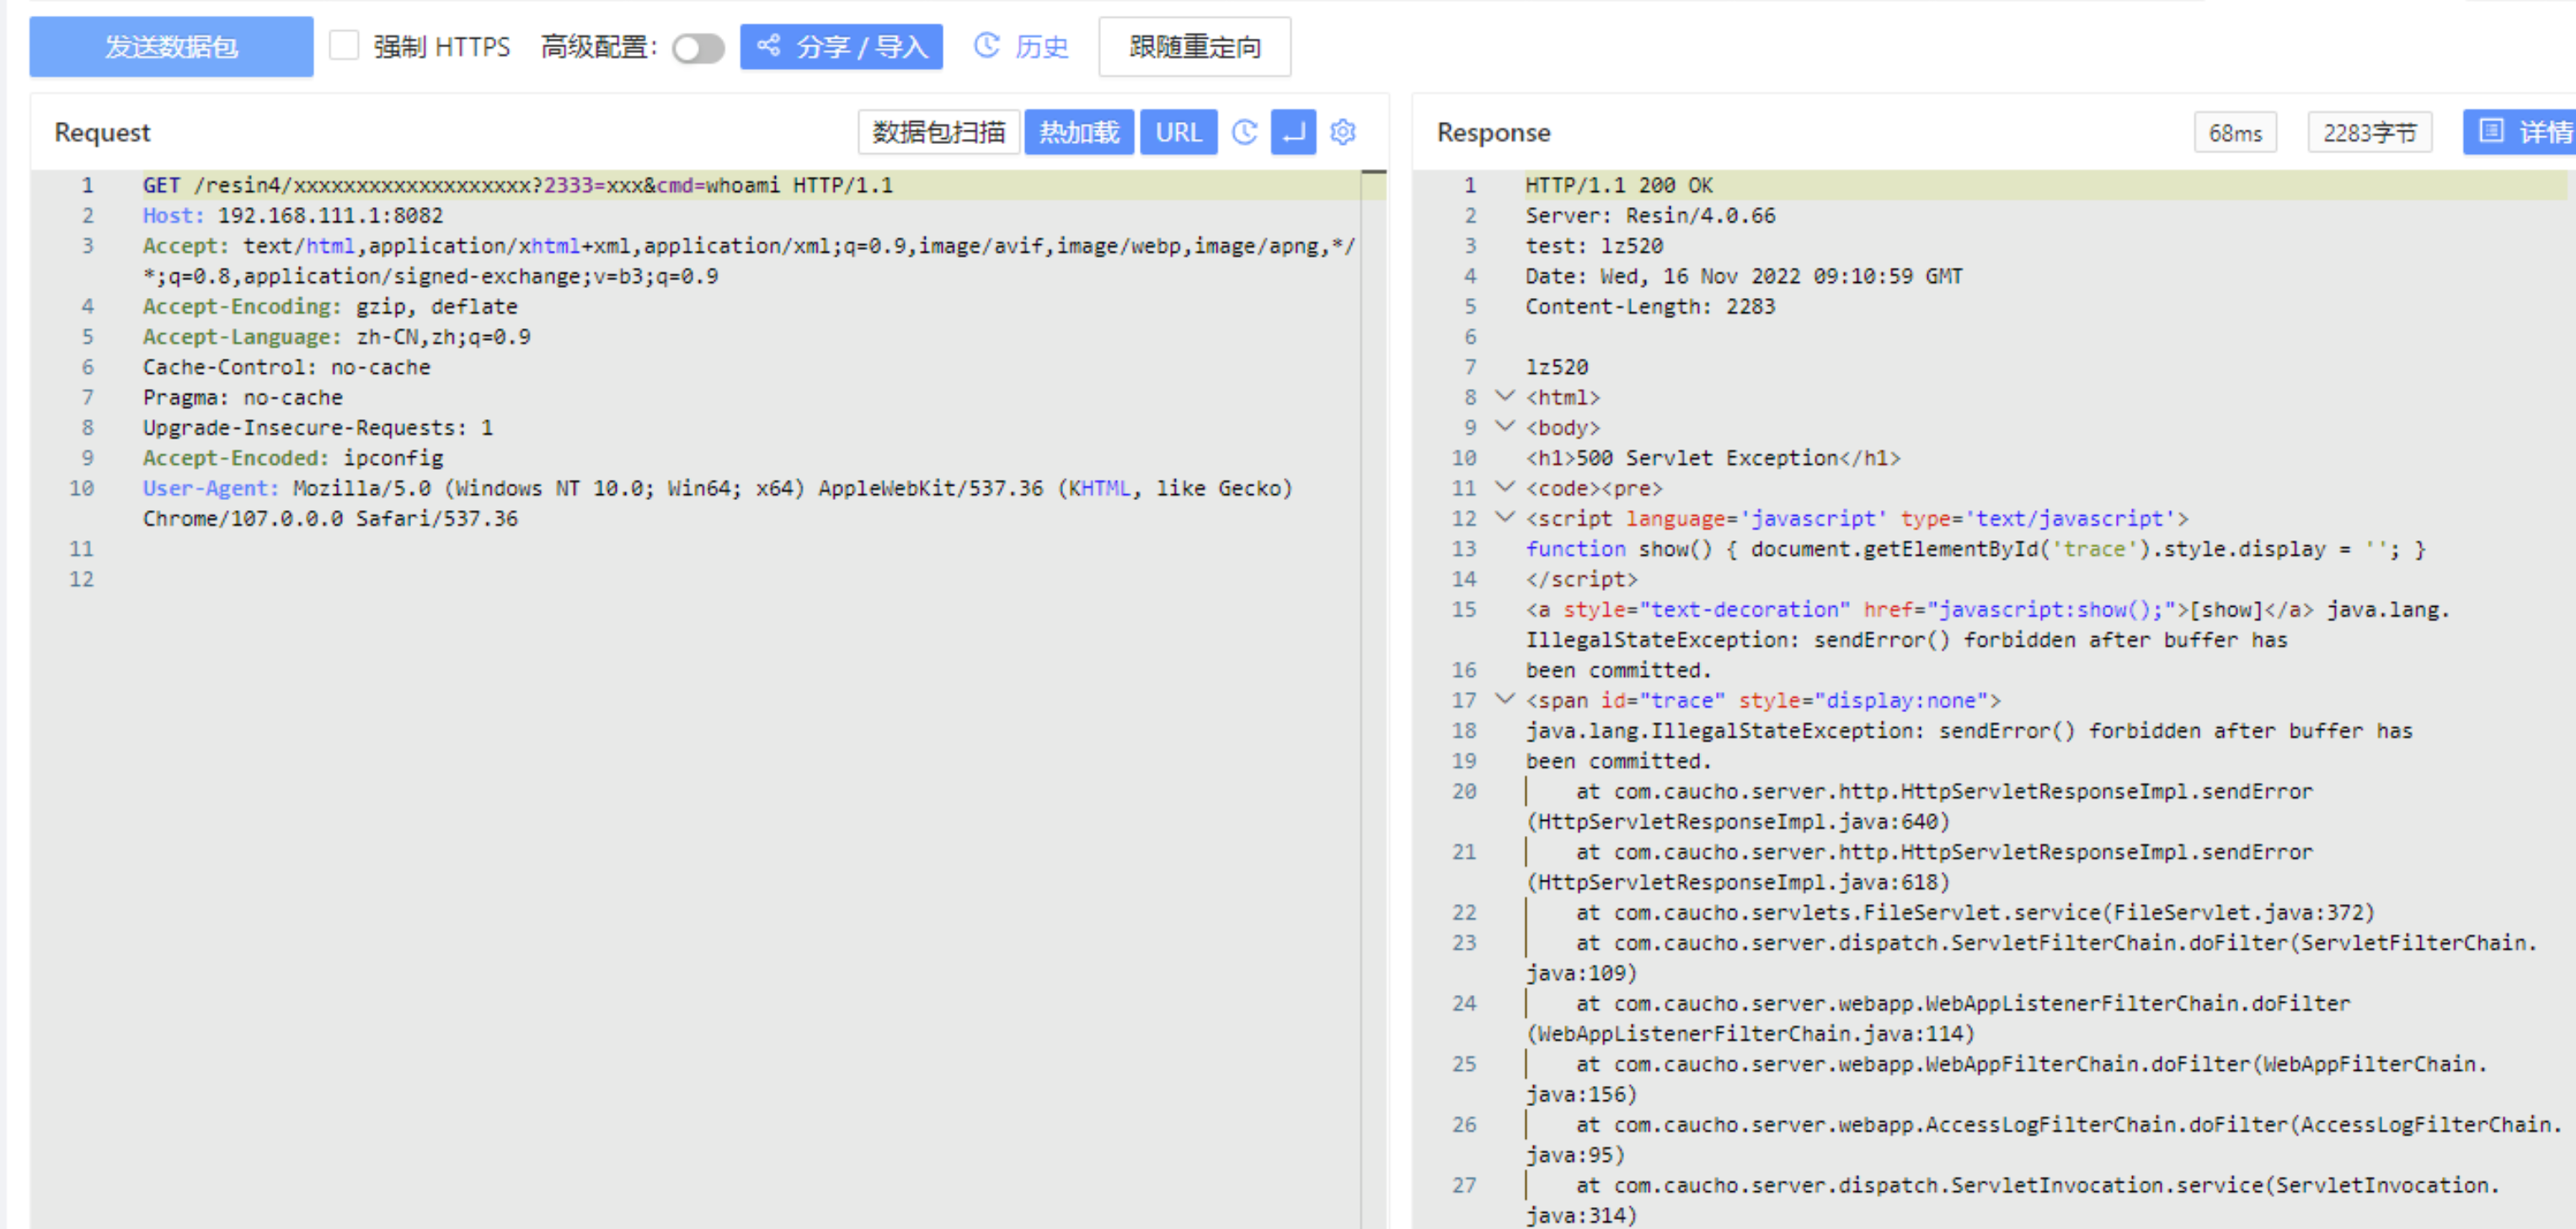Click the Cache-Control: no-cache line

[286, 367]
